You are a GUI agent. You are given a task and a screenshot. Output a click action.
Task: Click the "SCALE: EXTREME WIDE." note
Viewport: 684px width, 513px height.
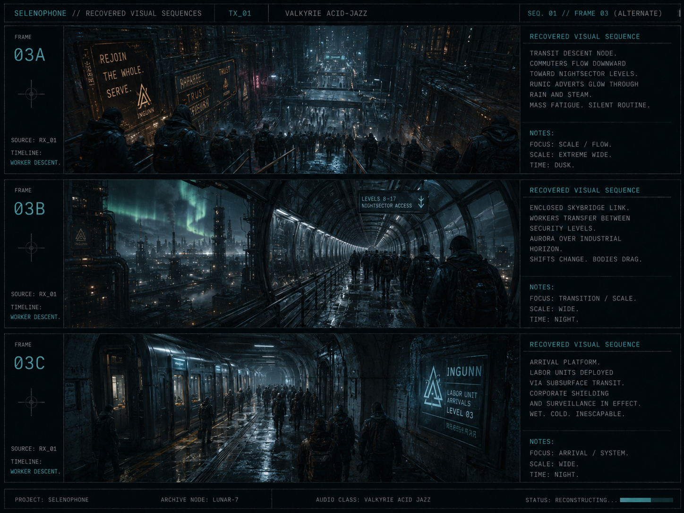pos(571,155)
